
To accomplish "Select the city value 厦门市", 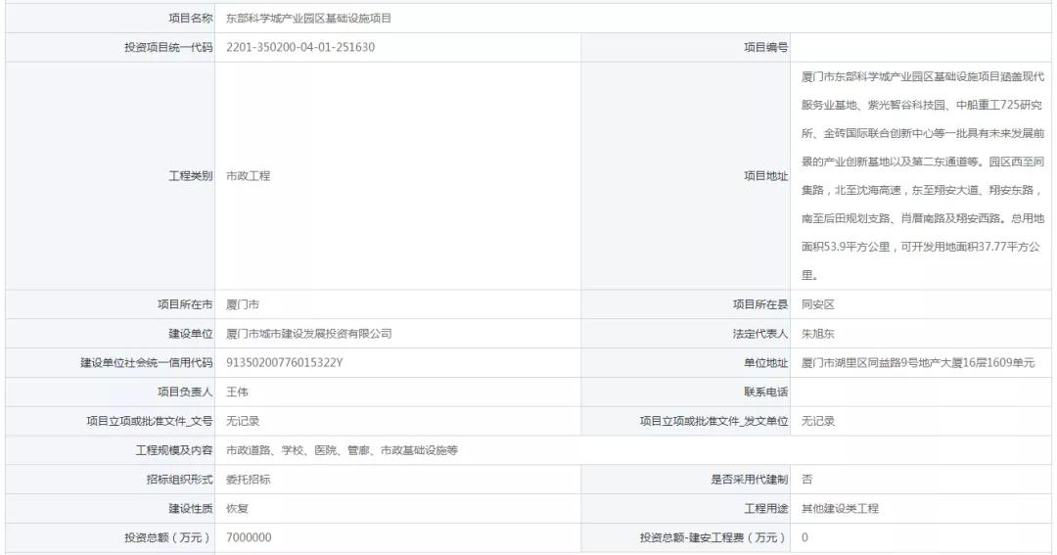I will [243, 304].
